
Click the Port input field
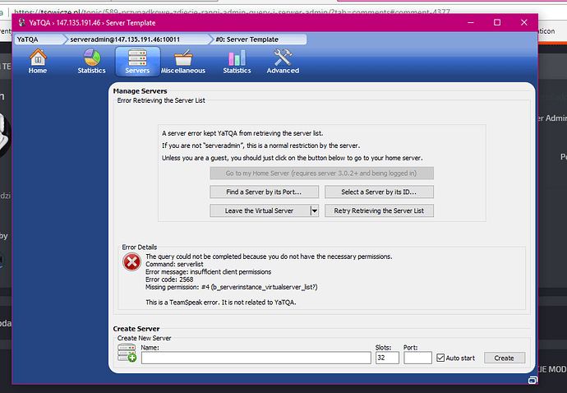point(417,358)
